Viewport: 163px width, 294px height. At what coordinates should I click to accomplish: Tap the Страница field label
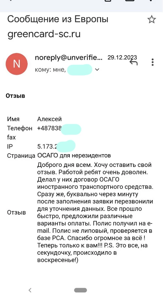coord(21,155)
